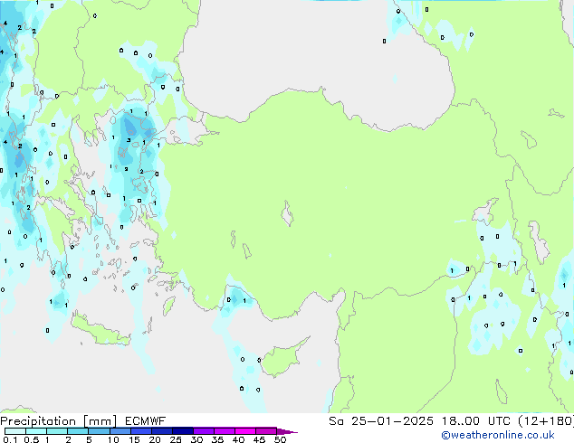
Task: Pick the purple 35 mm legend swatch
Action: [225, 431]
